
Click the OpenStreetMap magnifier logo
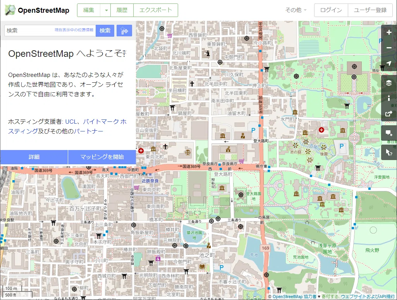10,10
